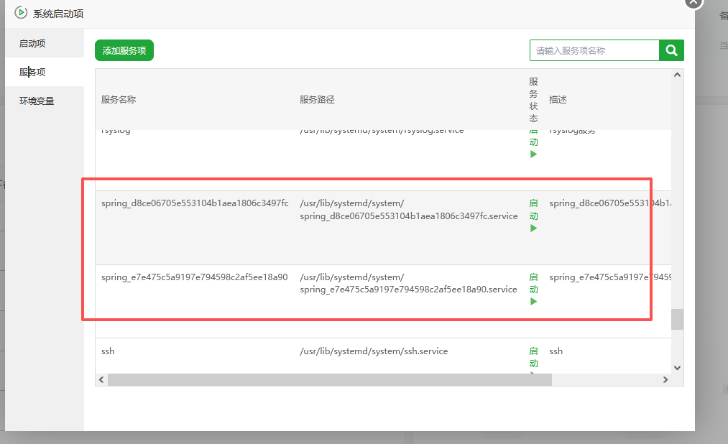Image resolution: width=728 pixels, height=444 pixels.
Task: Click the 启动 status for spring_d8ce06705e553104b1aea1806c3497fc
Action: click(533, 210)
